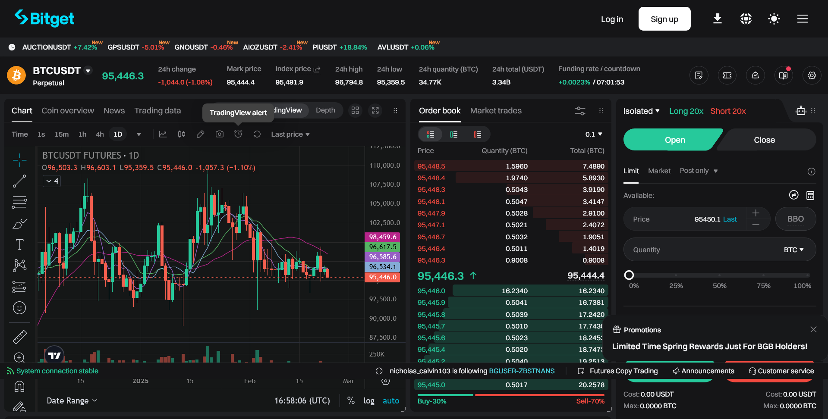Screen dimensions: 828x419
Task: Switch to Coin overview tab
Action: pos(68,111)
